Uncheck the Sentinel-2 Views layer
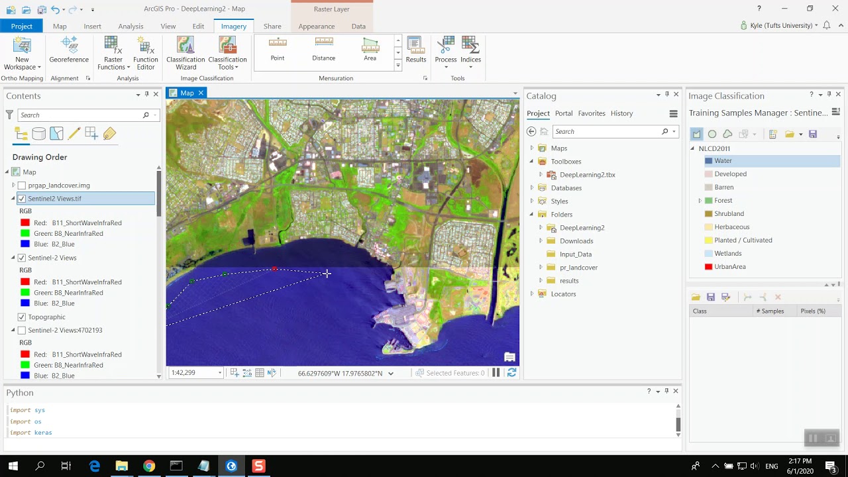The image size is (848, 477). 22,258
